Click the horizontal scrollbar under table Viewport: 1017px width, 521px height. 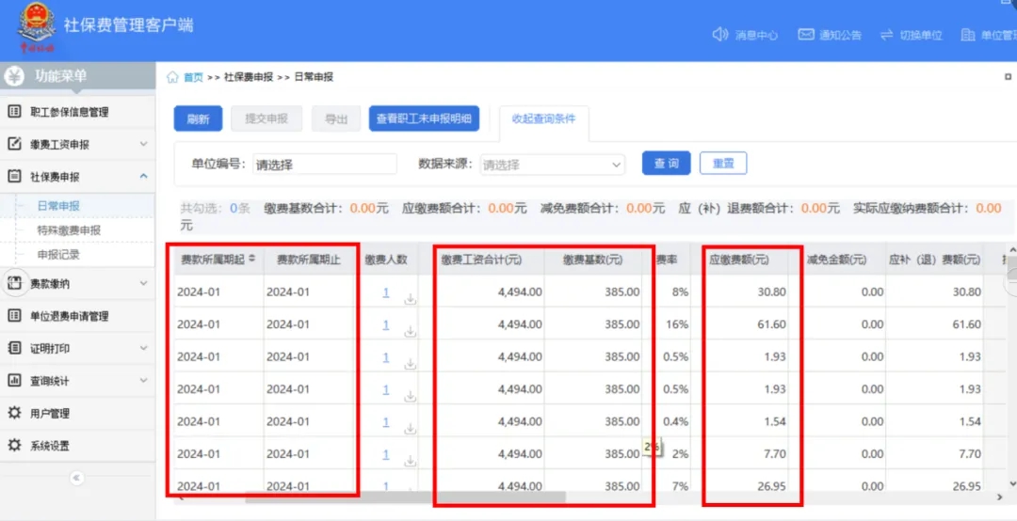405,497
